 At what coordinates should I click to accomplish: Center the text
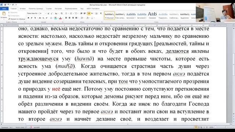click(x=69, y=18)
